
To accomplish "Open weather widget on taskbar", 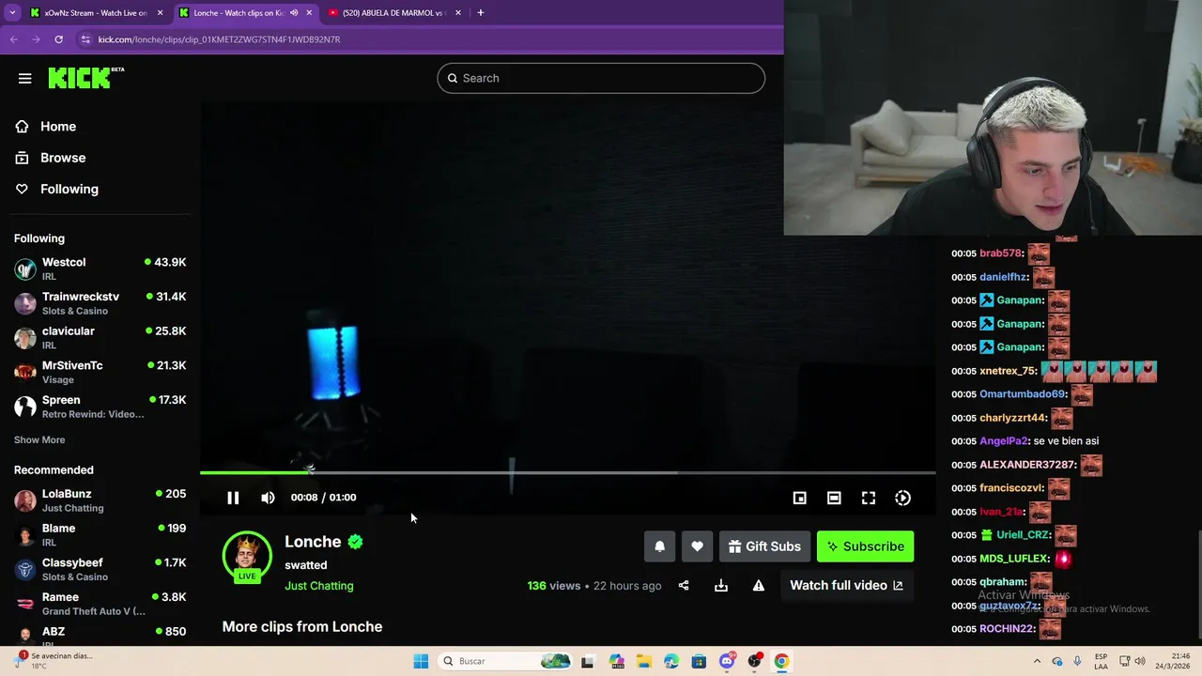I will pyautogui.click(x=54, y=661).
